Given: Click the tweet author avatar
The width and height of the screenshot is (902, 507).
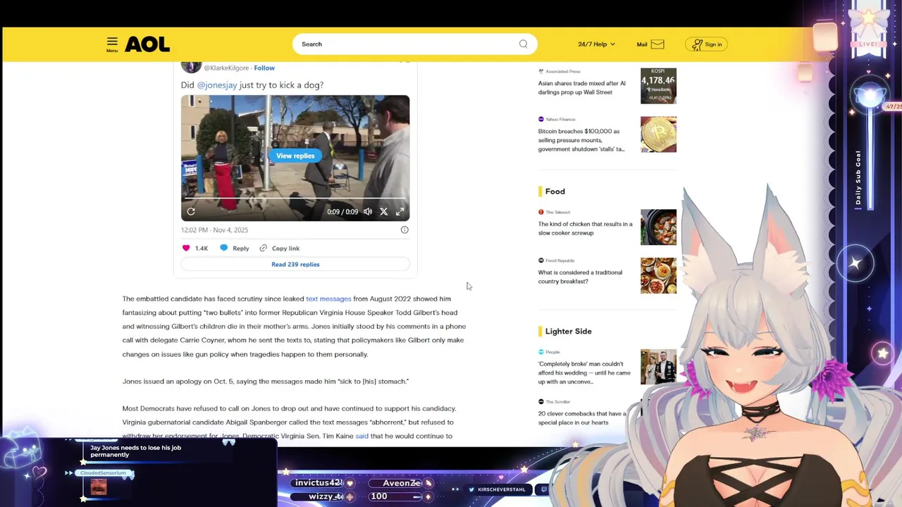Looking at the screenshot, I should (191, 68).
